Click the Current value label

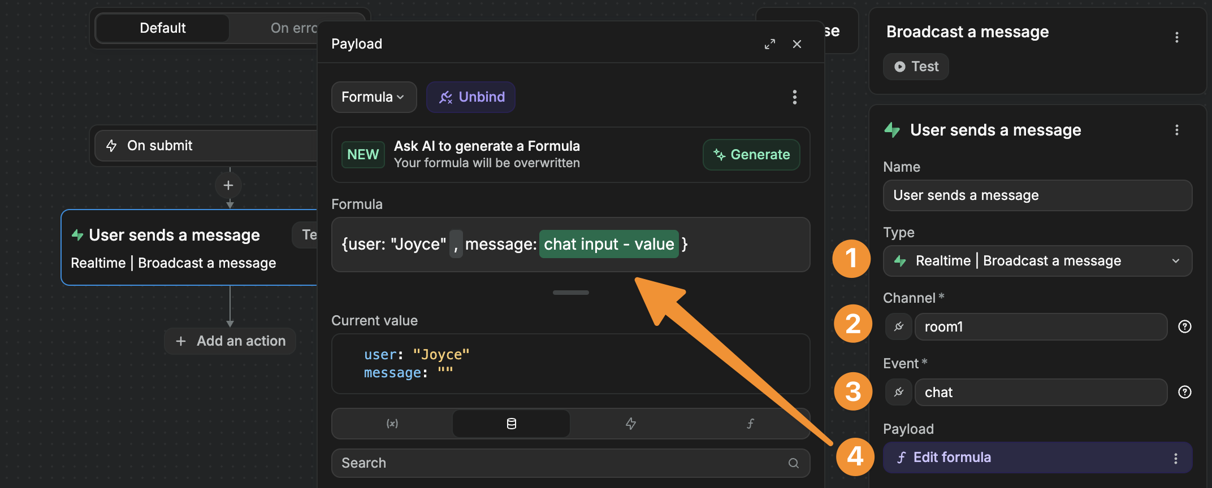(374, 321)
